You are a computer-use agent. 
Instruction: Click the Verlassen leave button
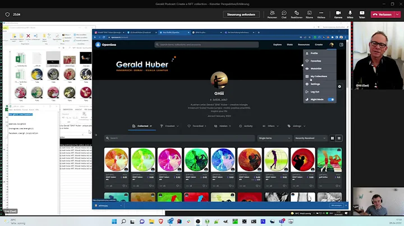tap(383, 15)
